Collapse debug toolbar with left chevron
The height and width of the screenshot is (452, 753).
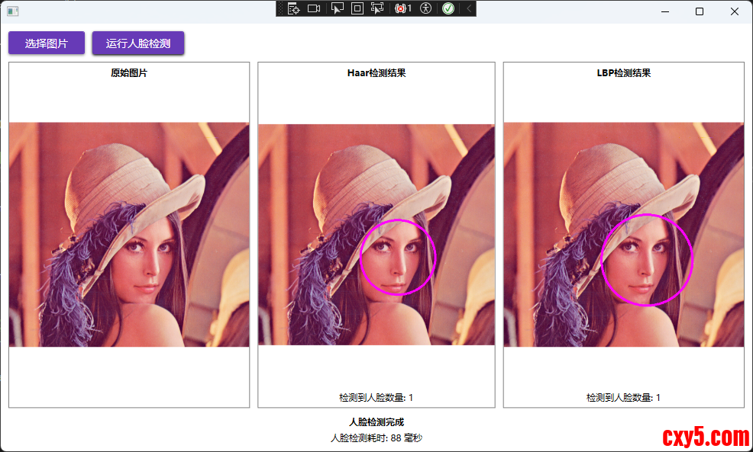[469, 8]
